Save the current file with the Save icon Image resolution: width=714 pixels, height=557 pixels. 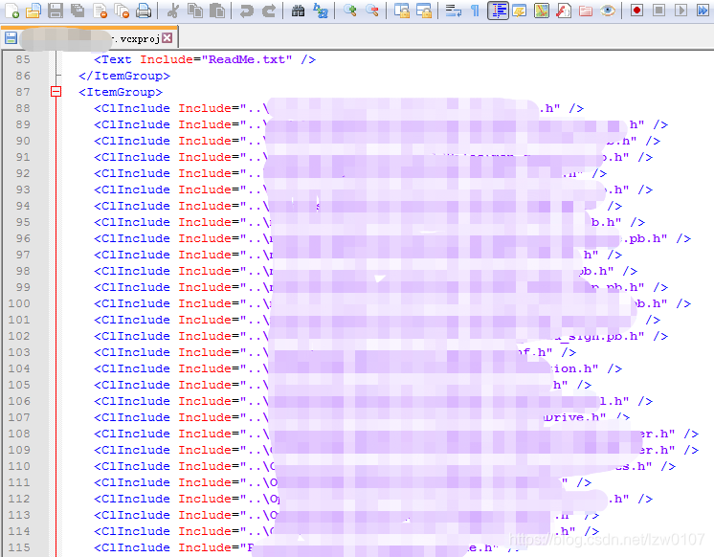[56, 10]
